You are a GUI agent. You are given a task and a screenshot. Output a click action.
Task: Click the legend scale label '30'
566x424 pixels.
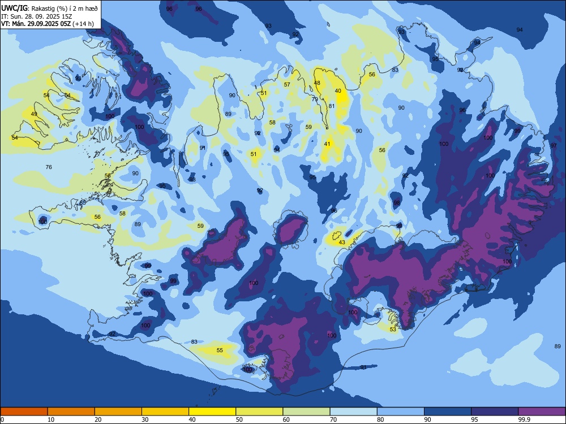145,419
